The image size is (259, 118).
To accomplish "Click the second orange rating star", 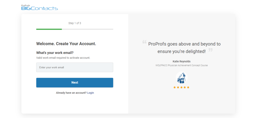I will [178, 87].
